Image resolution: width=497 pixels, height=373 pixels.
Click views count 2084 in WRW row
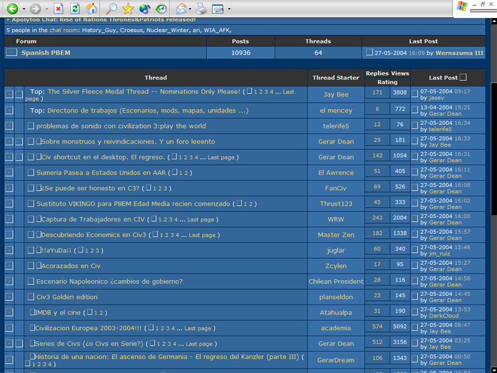(x=400, y=218)
